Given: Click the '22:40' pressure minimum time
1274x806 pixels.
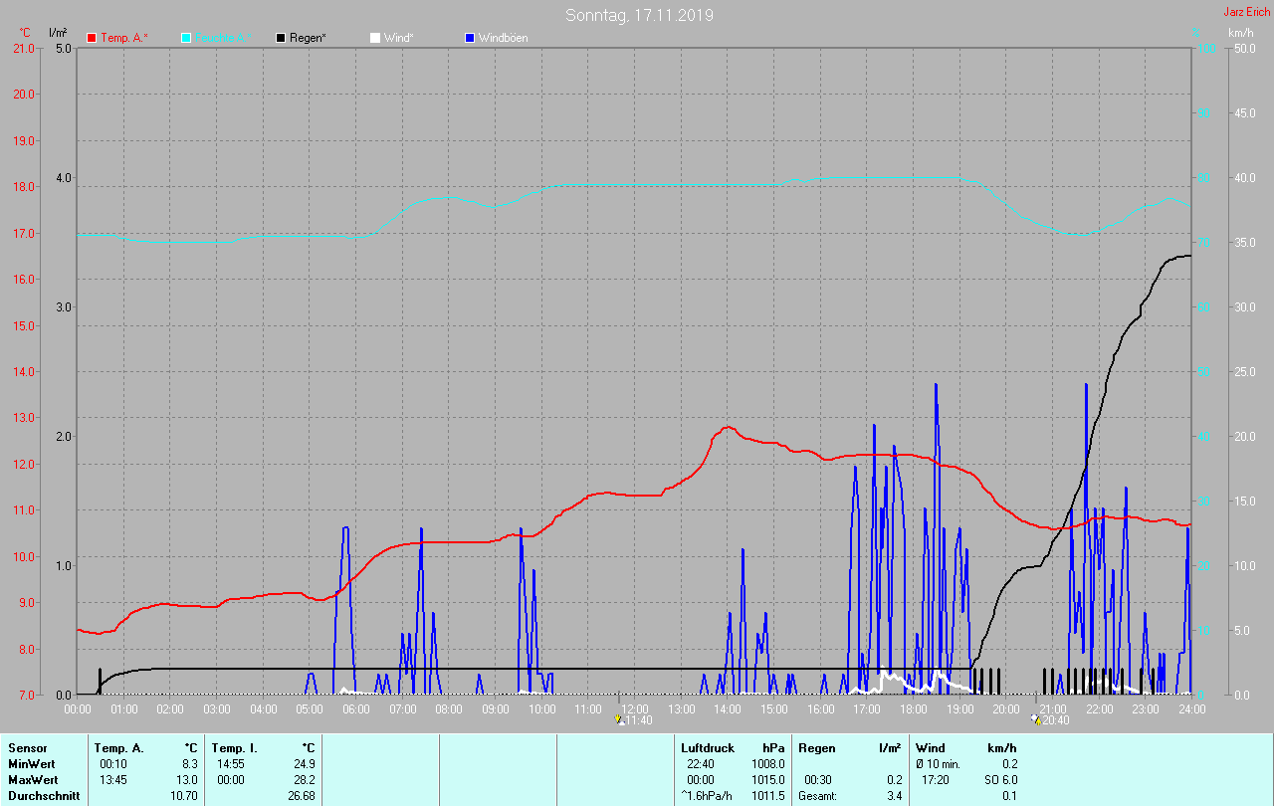Looking at the screenshot, I should coord(700,763).
